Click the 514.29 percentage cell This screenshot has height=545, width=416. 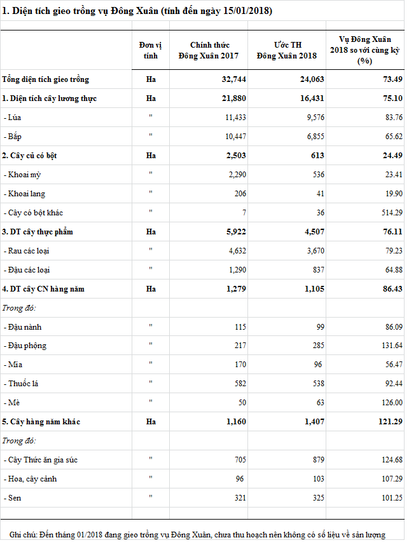coord(391,213)
